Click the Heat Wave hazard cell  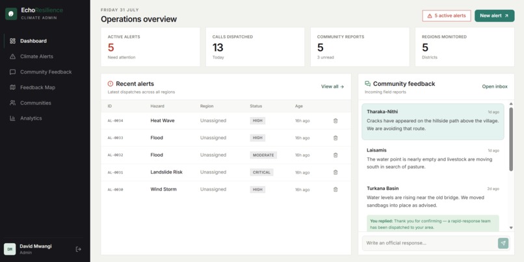(x=163, y=121)
